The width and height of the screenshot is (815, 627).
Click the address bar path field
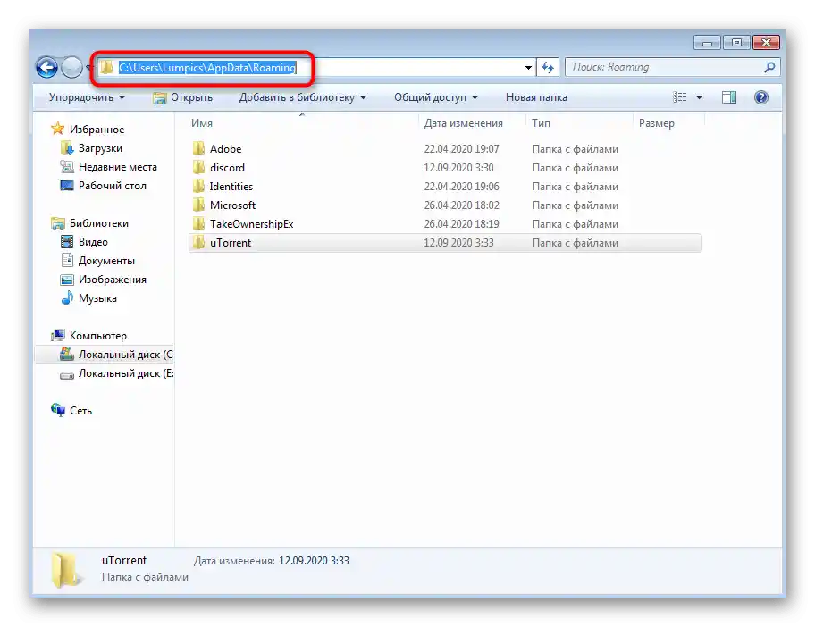click(x=315, y=68)
